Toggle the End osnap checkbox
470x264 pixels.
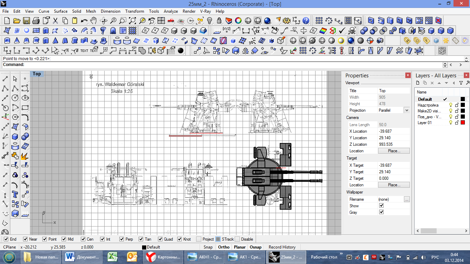pyautogui.click(x=6, y=239)
